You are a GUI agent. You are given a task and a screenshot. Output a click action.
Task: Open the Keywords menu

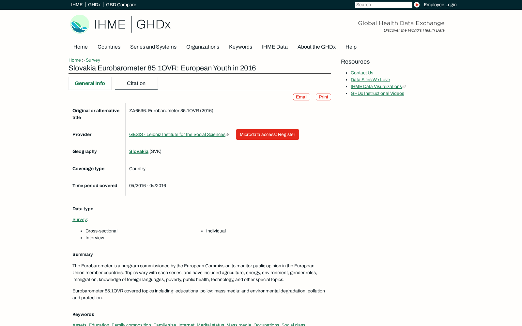click(x=240, y=47)
